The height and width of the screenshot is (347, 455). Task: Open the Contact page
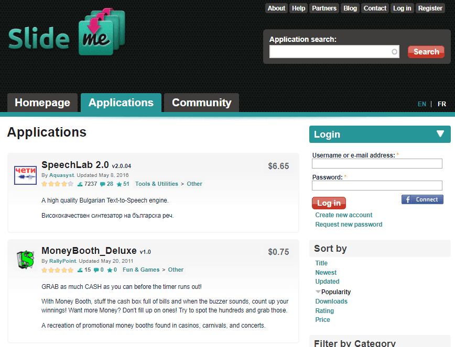[375, 8]
